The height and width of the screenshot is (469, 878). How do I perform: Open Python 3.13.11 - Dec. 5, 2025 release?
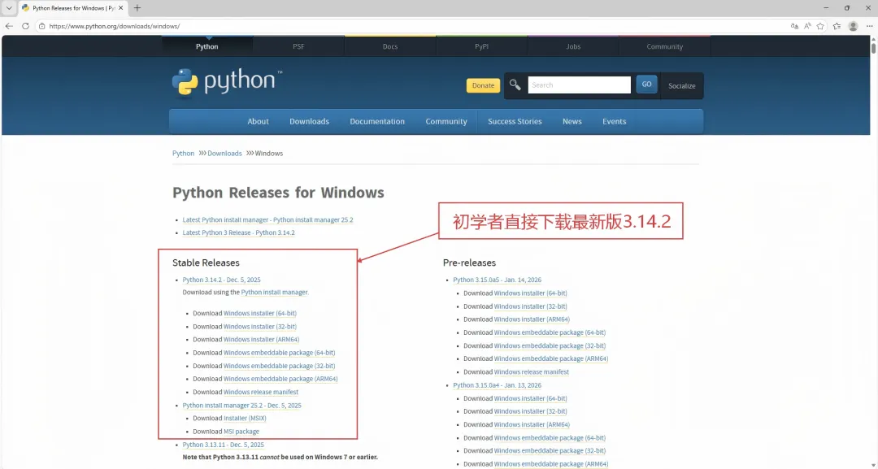pos(223,445)
